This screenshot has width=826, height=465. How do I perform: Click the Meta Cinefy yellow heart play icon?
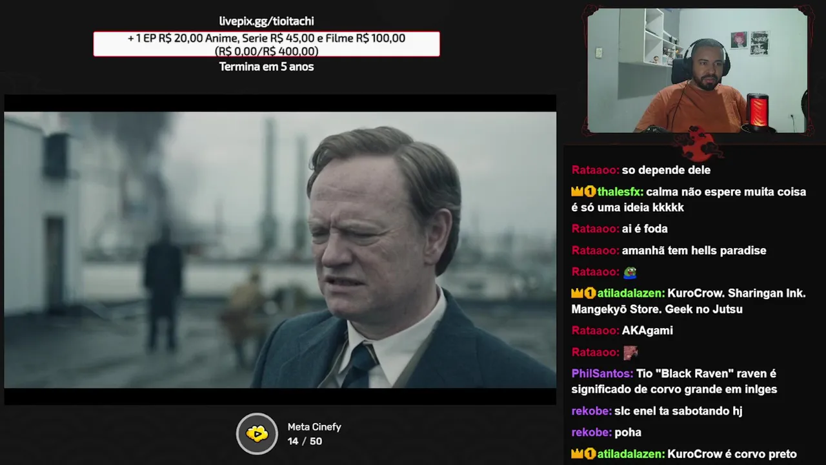pyautogui.click(x=257, y=433)
